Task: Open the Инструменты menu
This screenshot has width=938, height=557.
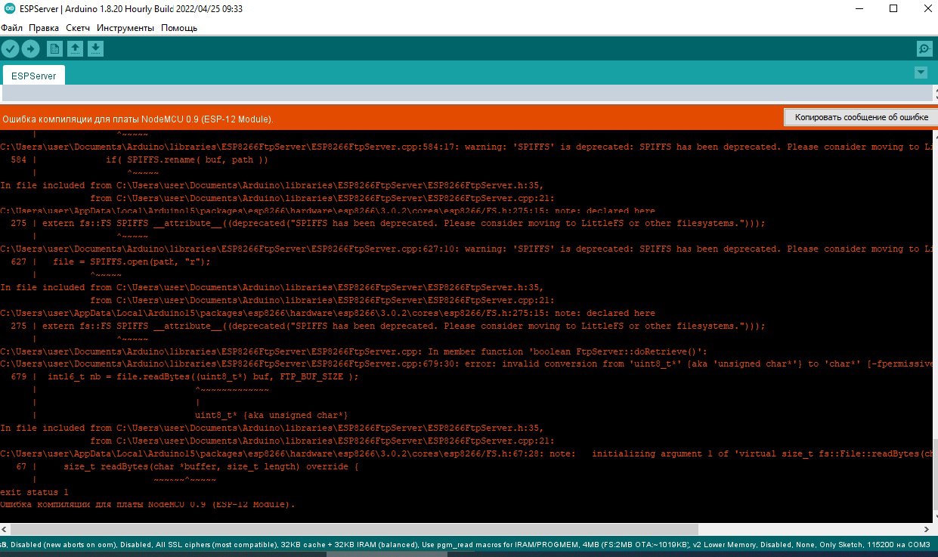Action: pyautogui.click(x=125, y=28)
